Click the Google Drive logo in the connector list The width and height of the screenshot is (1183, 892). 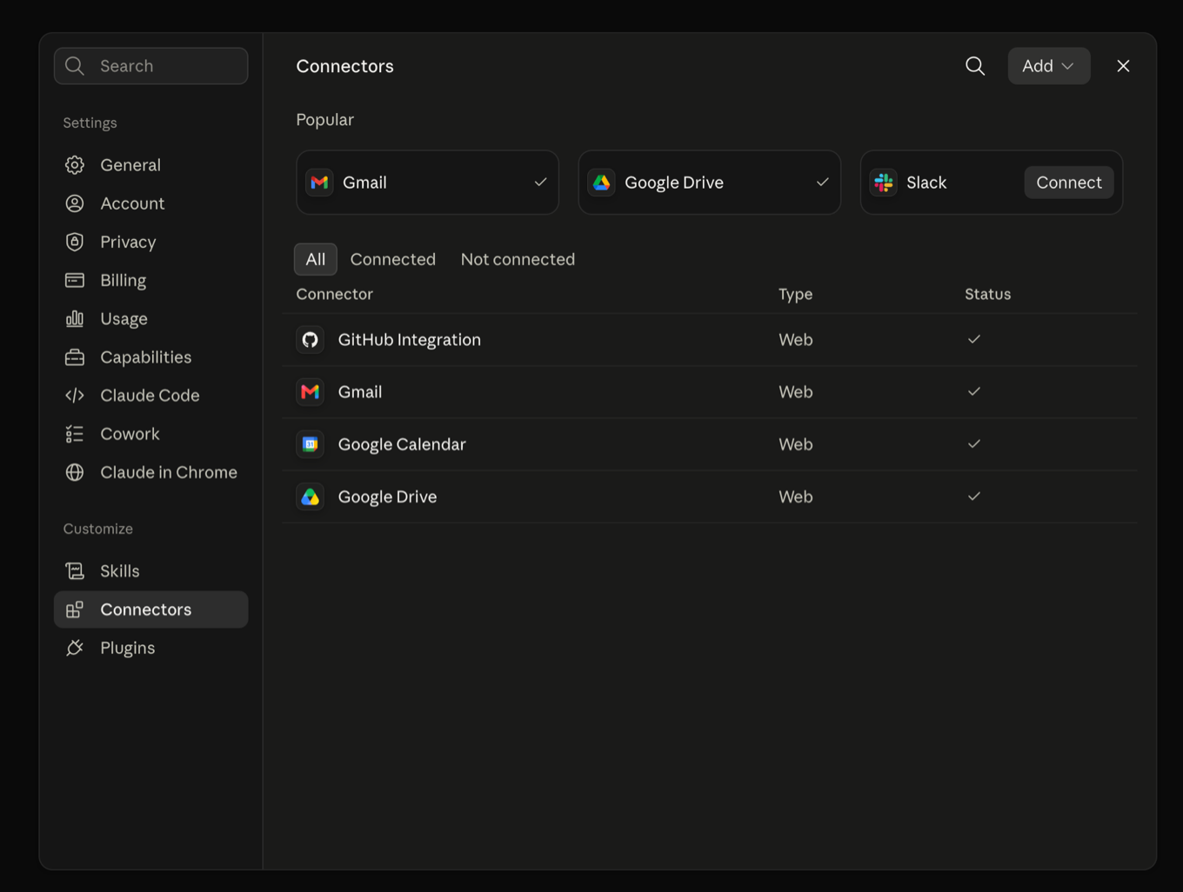tap(310, 496)
